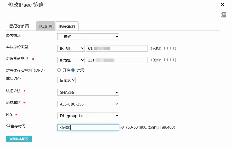Switch to the IPsec配置 tab
Screen dimensions: 232x149
tap(67, 26)
